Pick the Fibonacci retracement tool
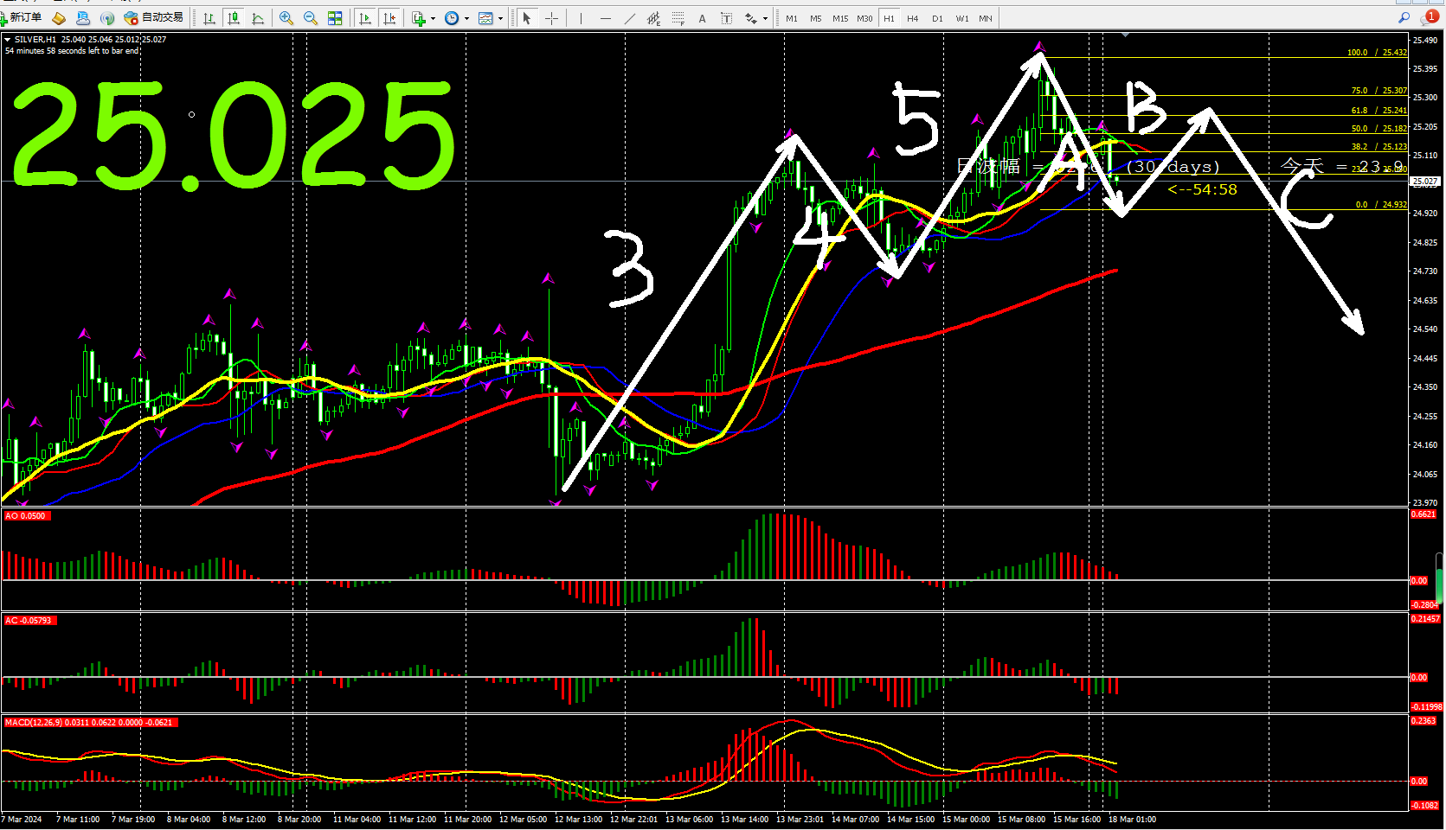The width and height of the screenshot is (1446, 830). [678, 18]
